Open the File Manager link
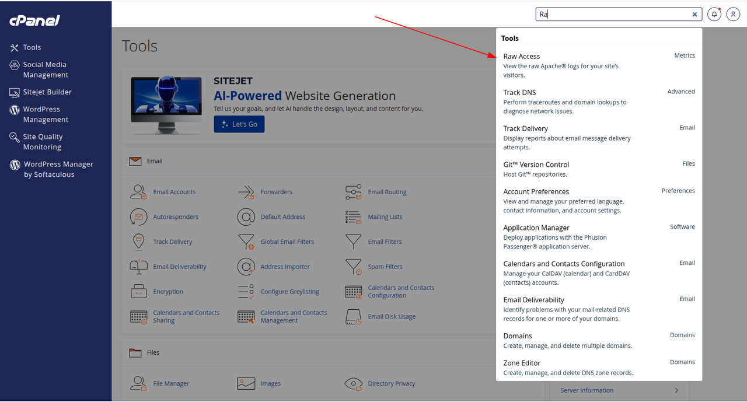 (x=171, y=383)
